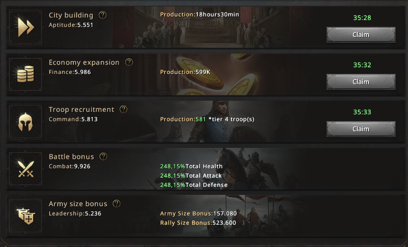The image size is (408, 247).
Task: Select the Economy expansion timer 35:32
Action: point(362,65)
